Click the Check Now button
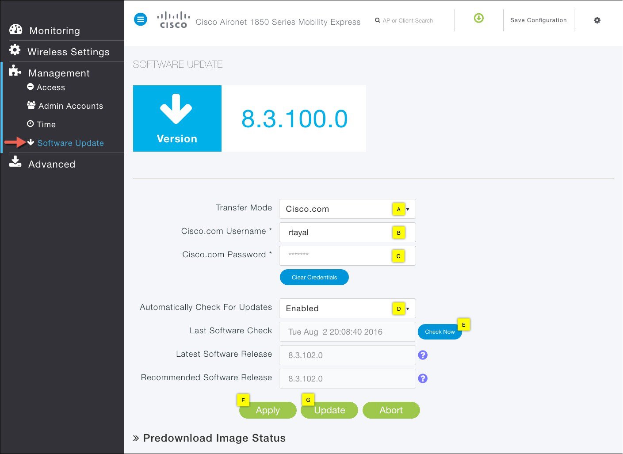The image size is (623, 454). tap(440, 332)
